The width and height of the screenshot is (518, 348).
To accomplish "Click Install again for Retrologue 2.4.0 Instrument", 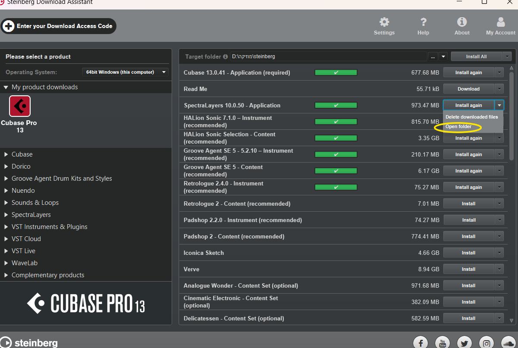I will coord(468,187).
